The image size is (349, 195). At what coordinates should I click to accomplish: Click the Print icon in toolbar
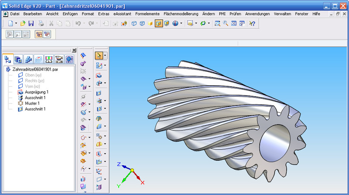coord(41,23)
